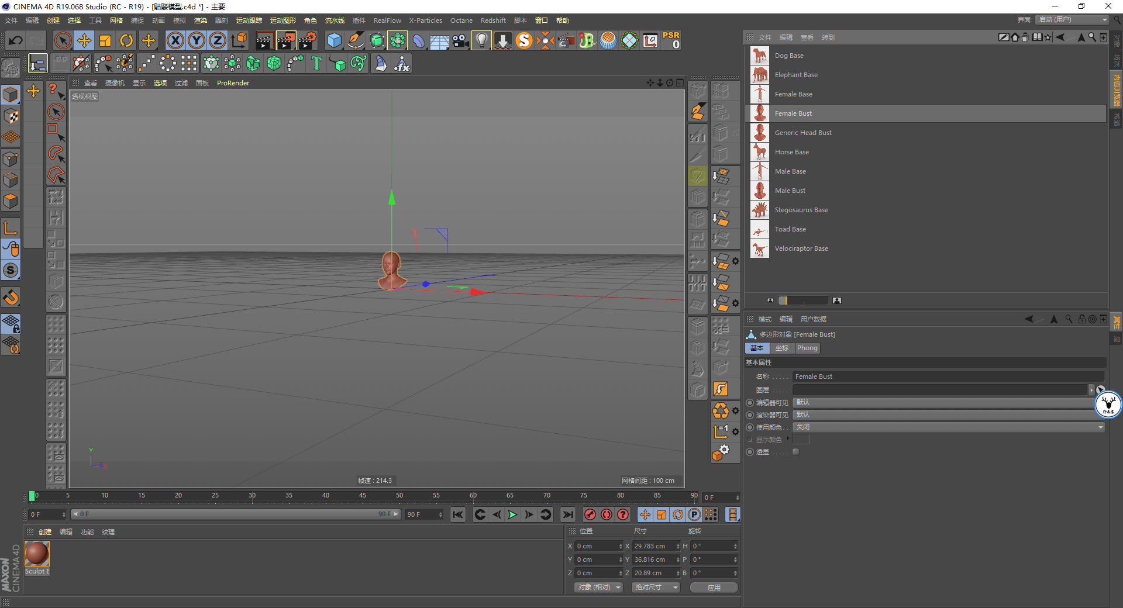
Task: Switch to the 坐标 attribute tab
Action: pyautogui.click(x=782, y=348)
